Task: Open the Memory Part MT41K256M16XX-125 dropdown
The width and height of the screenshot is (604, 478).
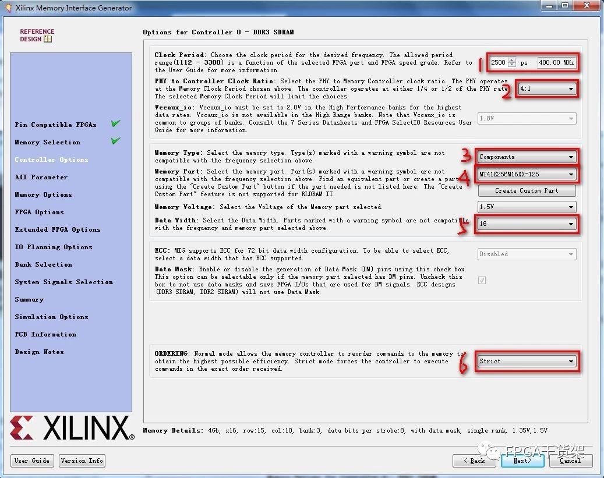Action: [527, 174]
